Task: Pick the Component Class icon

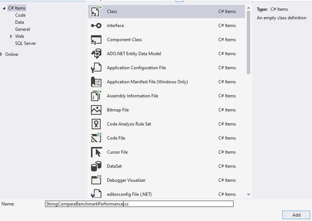Action: [96, 40]
